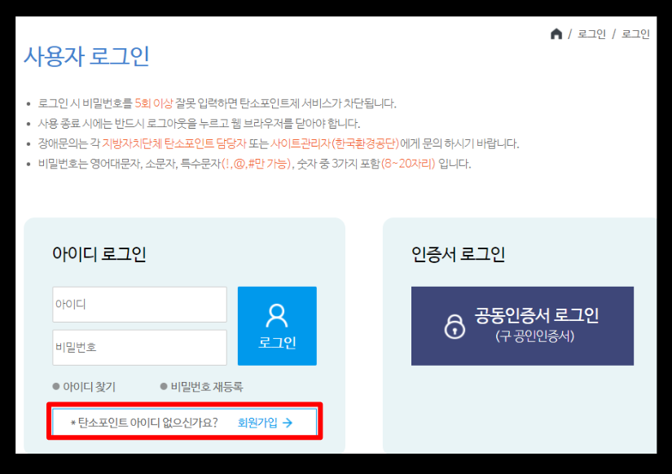This screenshot has width=672, height=474.
Task: Click '탄소포인트 아이디 없으신가요?' text
Action: pyautogui.click(x=148, y=423)
